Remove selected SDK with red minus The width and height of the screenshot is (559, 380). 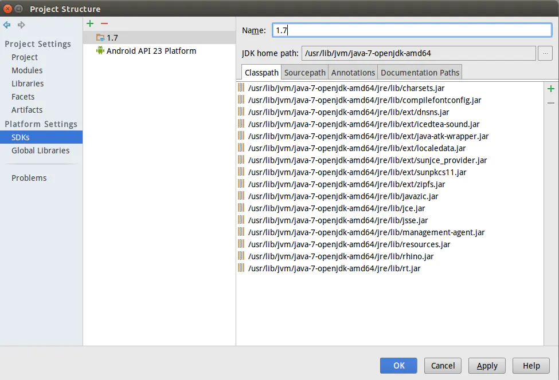(104, 23)
